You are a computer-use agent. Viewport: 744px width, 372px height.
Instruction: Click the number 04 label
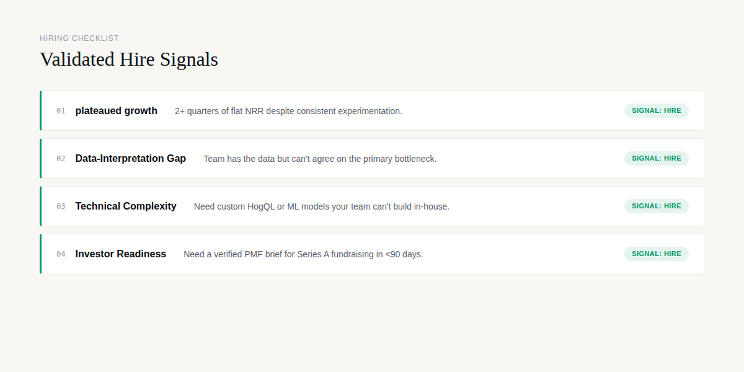61,254
